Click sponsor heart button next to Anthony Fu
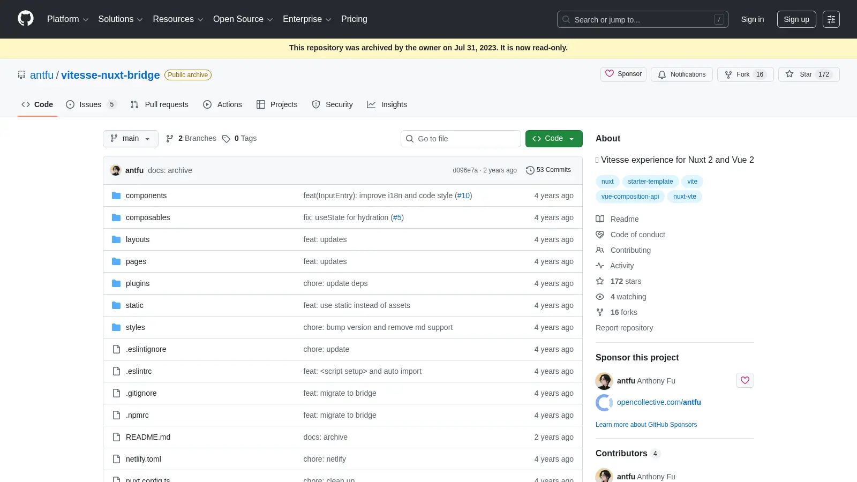This screenshot has height=482, width=857. pyautogui.click(x=745, y=380)
